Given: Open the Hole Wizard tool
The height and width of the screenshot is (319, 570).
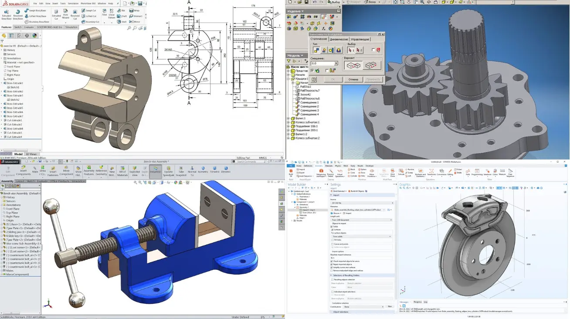Looking at the screenshot, I should (x=66, y=13).
